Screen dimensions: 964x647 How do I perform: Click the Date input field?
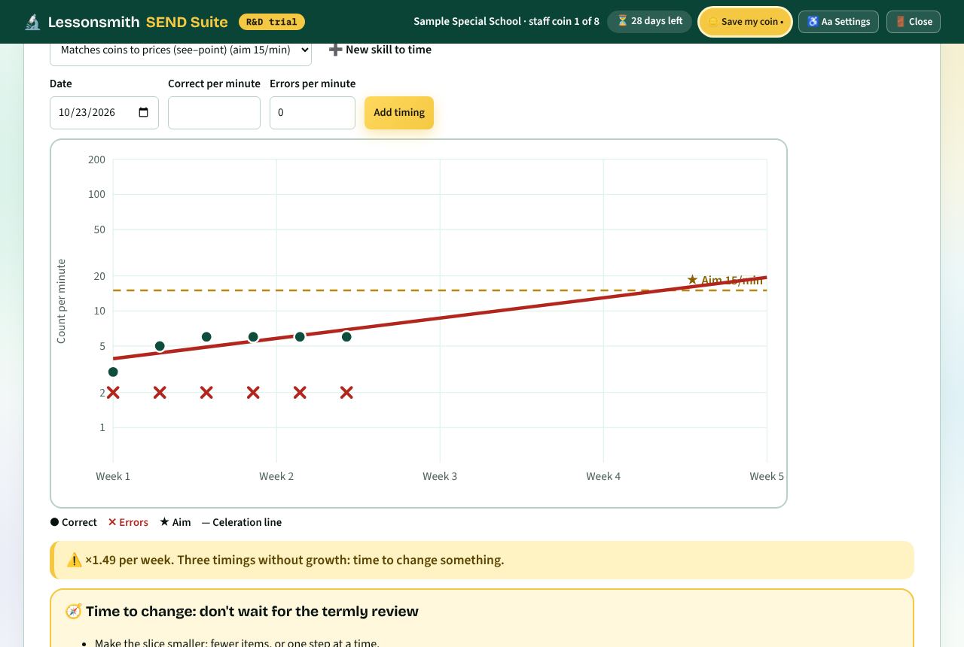click(x=104, y=113)
